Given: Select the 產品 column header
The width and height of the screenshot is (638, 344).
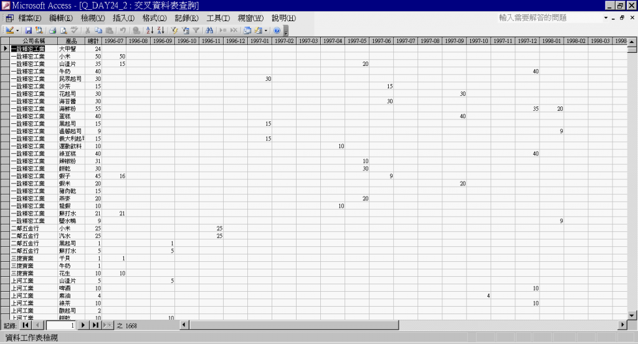Looking at the screenshot, I should (71, 41).
